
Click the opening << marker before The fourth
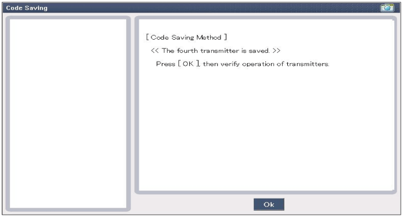click(x=155, y=51)
